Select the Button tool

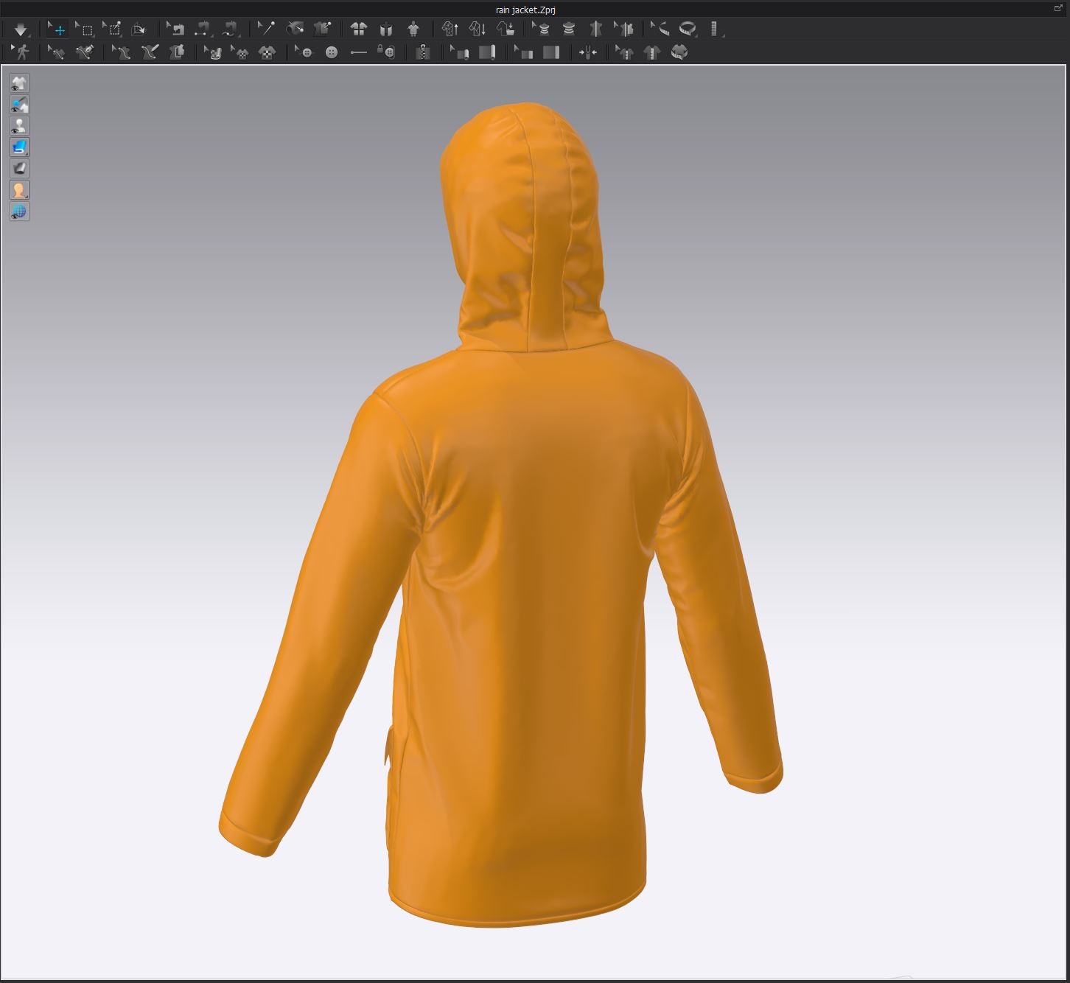(x=329, y=52)
